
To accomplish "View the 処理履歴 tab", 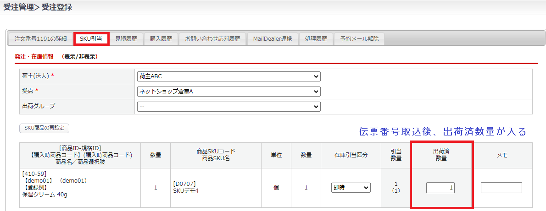I will pyautogui.click(x=316, y=39).
